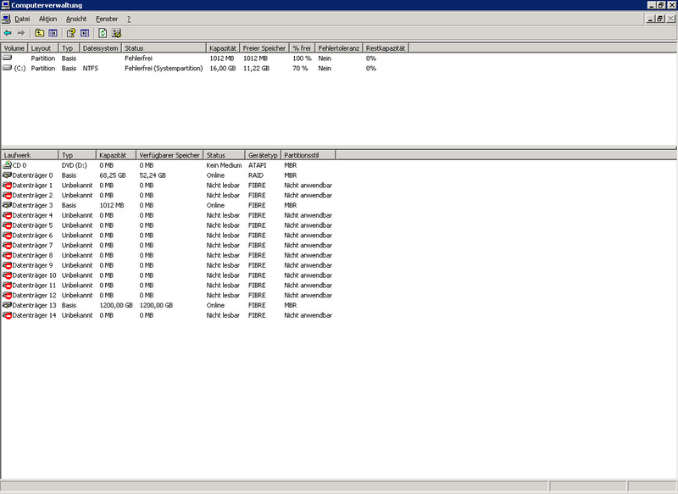Click the Freier Speicher column header
The height and width of the screenshot is (494, 678).
[264, 47]
